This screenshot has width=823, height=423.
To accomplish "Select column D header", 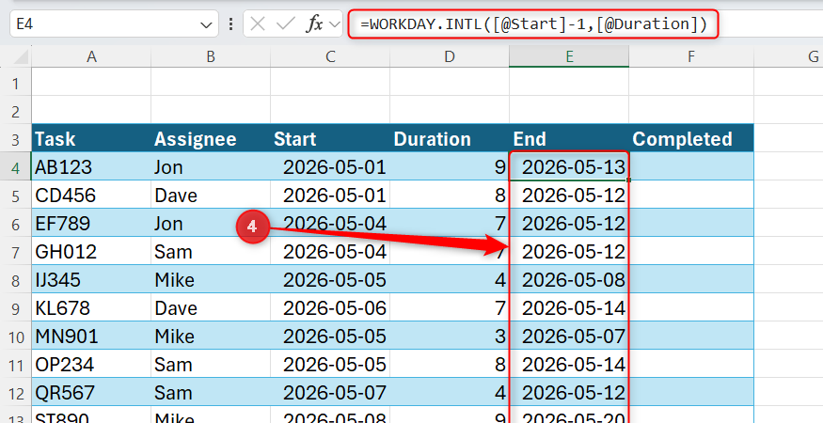I will [x=450, y=56].
